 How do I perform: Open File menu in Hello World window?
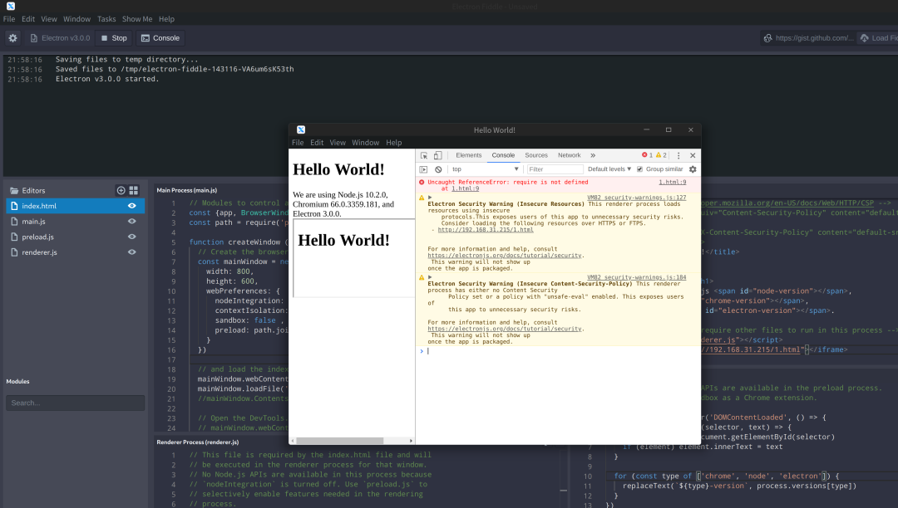pos(298,142)
